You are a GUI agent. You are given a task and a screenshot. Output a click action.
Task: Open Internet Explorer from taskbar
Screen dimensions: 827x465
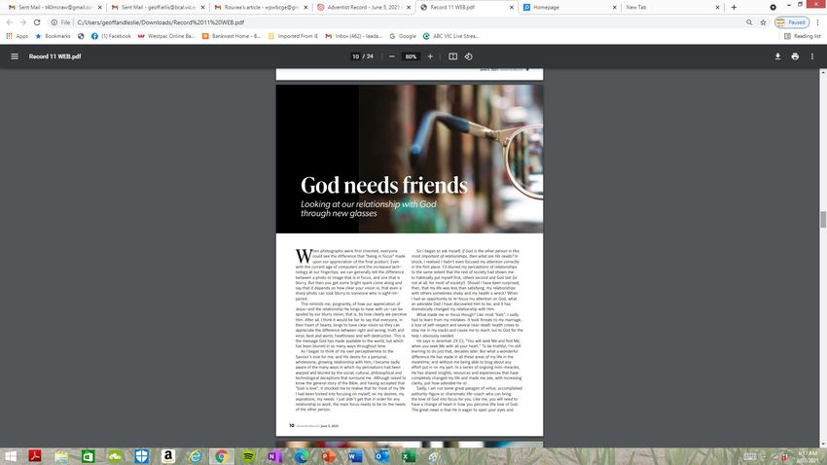click(x=195, y=456)
